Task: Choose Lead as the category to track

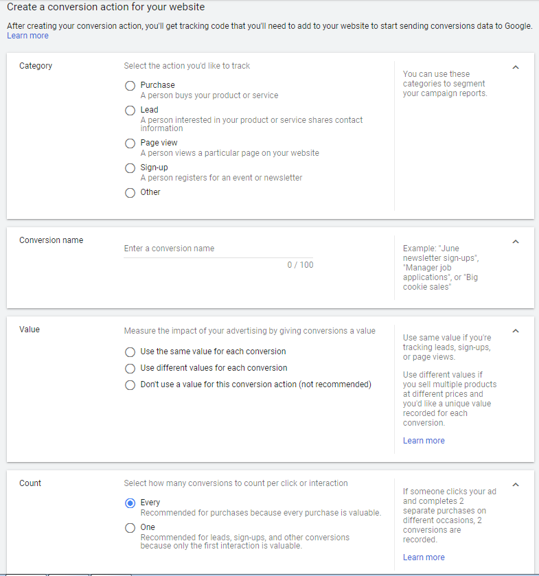Action: click(130, 110)
